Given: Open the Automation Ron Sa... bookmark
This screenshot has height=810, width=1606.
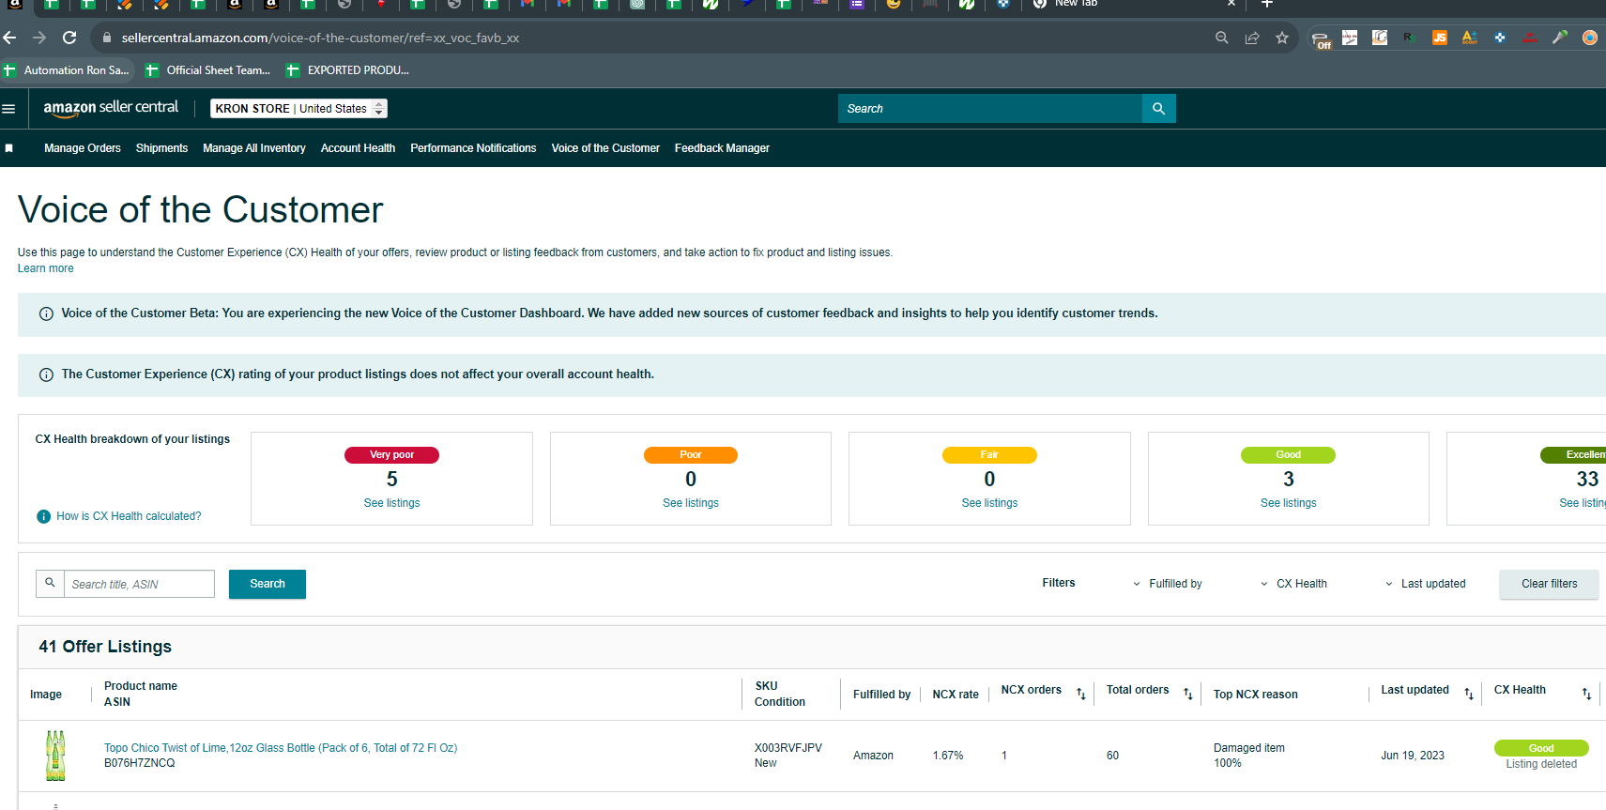Looking at the screenshot, I should [68, 70].
